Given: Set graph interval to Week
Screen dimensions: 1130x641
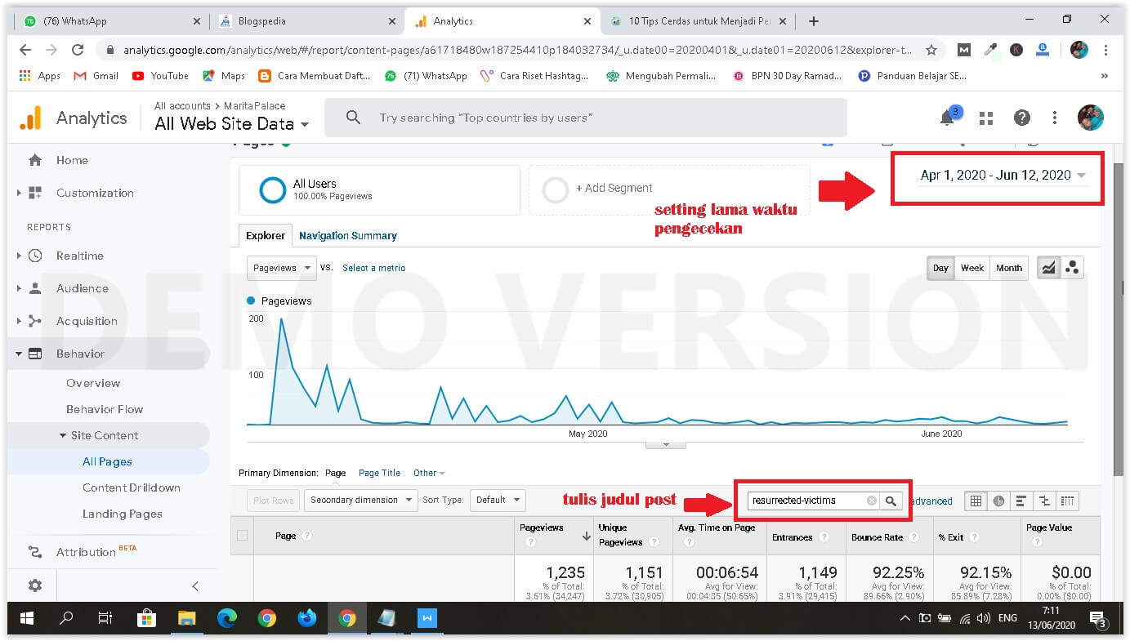Looking at the screenshot, I should coord(972,268).
